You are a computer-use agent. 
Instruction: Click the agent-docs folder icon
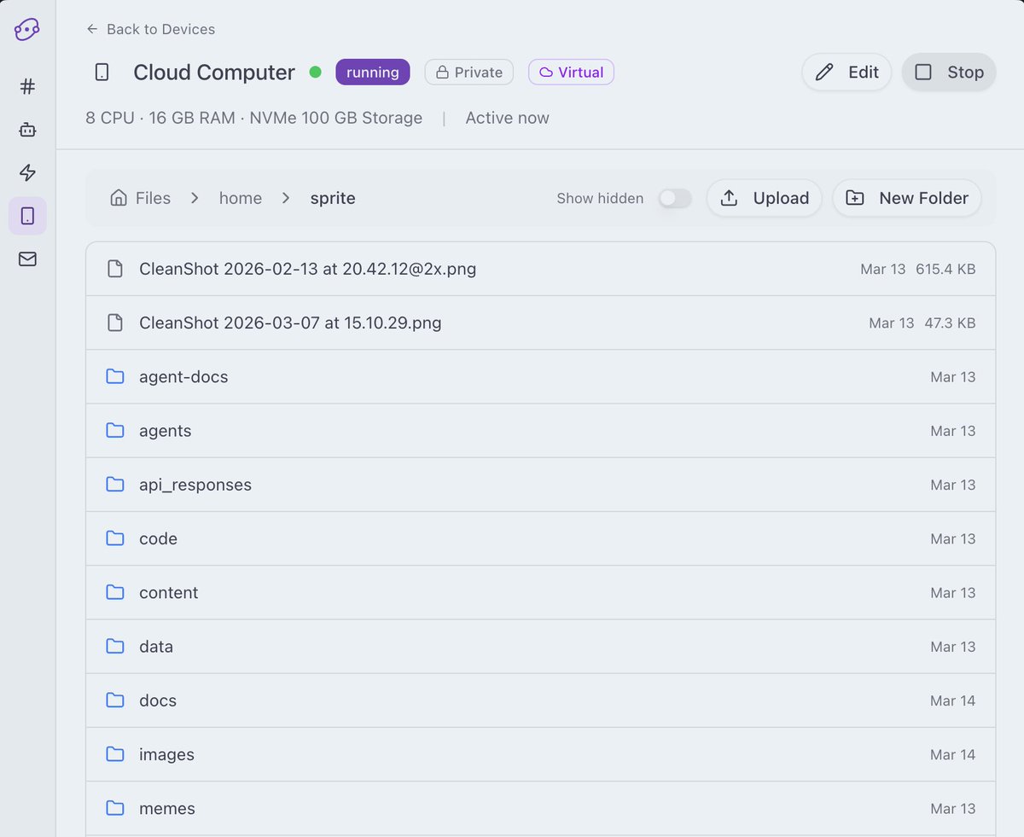point(115,376)
